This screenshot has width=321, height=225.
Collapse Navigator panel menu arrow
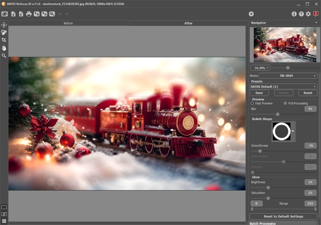(x=316, y=23)
